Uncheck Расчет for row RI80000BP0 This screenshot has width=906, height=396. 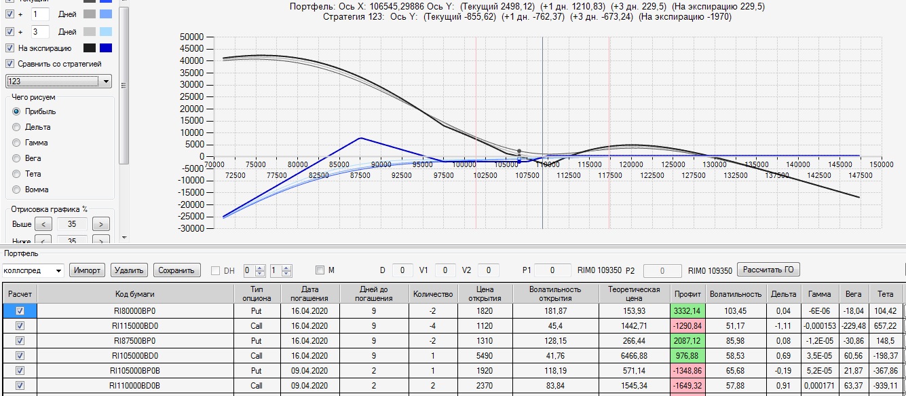20,310
